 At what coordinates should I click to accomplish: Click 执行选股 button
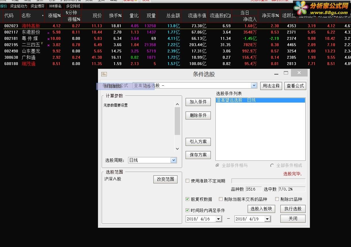tap(293, 209)
